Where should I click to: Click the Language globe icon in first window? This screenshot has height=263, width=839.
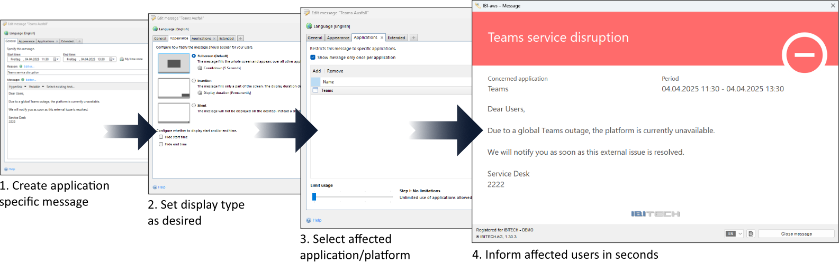pos(6,33)
